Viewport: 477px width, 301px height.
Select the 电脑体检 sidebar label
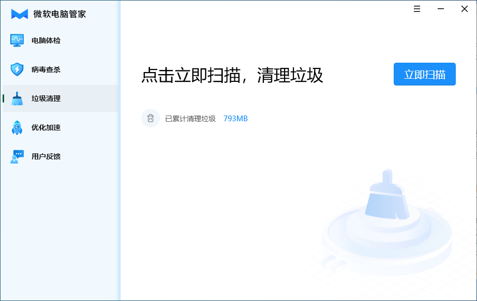pyautogui.click(x=46, y=40)
